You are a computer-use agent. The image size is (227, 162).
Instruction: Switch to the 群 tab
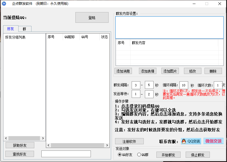pyautogui.click(x=24, y=29)
